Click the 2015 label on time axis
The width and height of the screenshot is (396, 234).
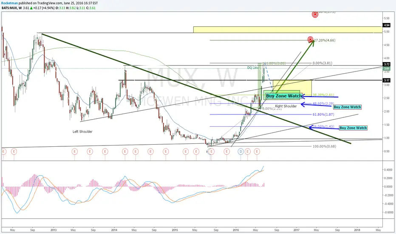[175, 230]
